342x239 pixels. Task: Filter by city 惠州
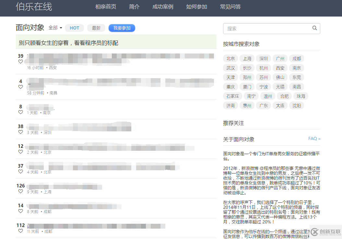pyautogui.click(x=247, y=105)
